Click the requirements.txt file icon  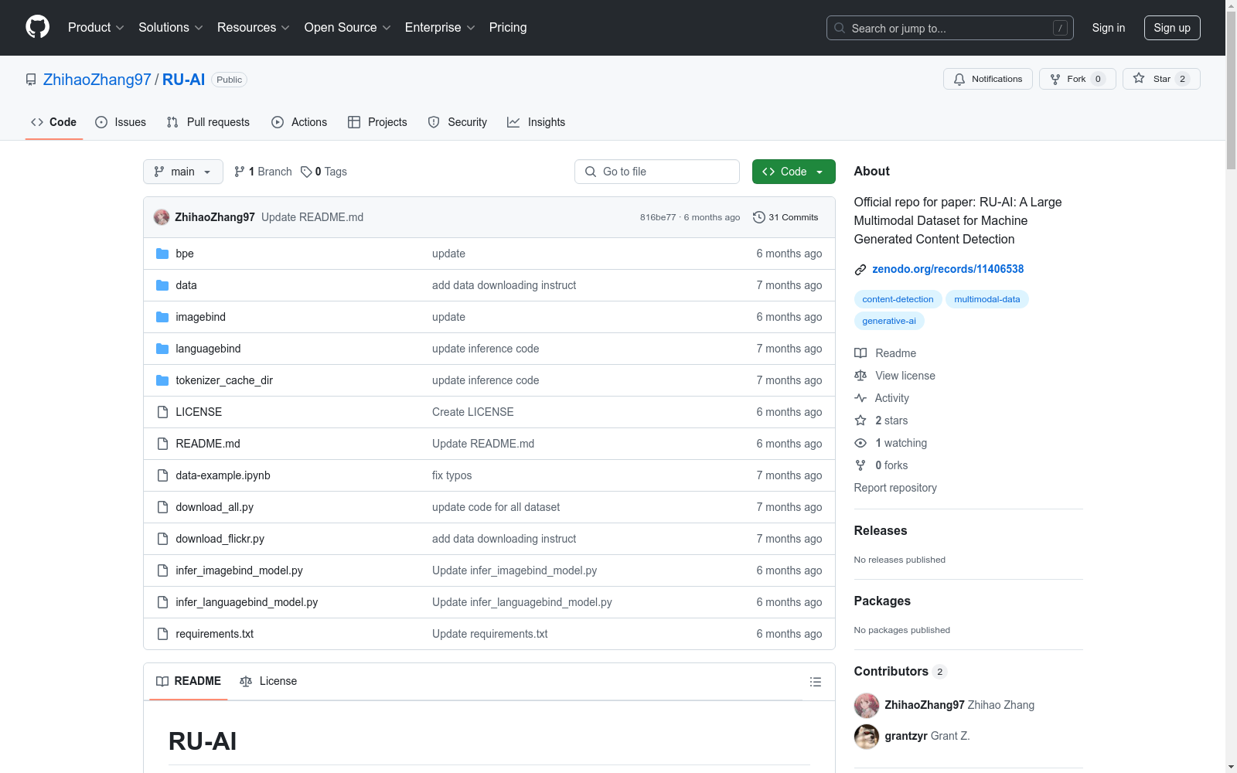tap(162, 634)
